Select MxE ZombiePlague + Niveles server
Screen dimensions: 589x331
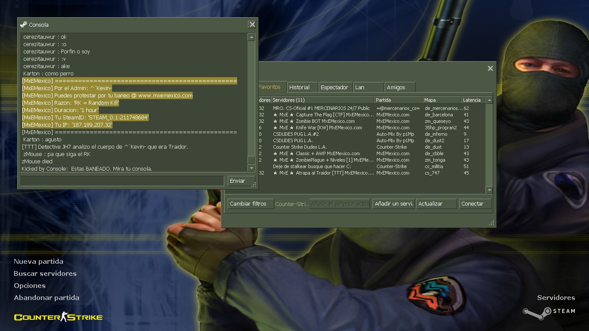(x=372, y=160)
